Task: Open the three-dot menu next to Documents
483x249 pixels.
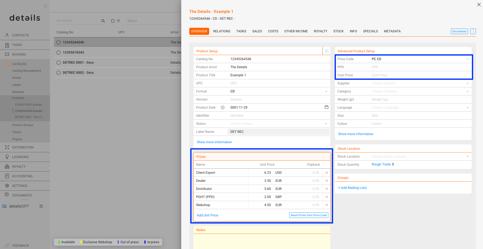Action: [473, 31]
